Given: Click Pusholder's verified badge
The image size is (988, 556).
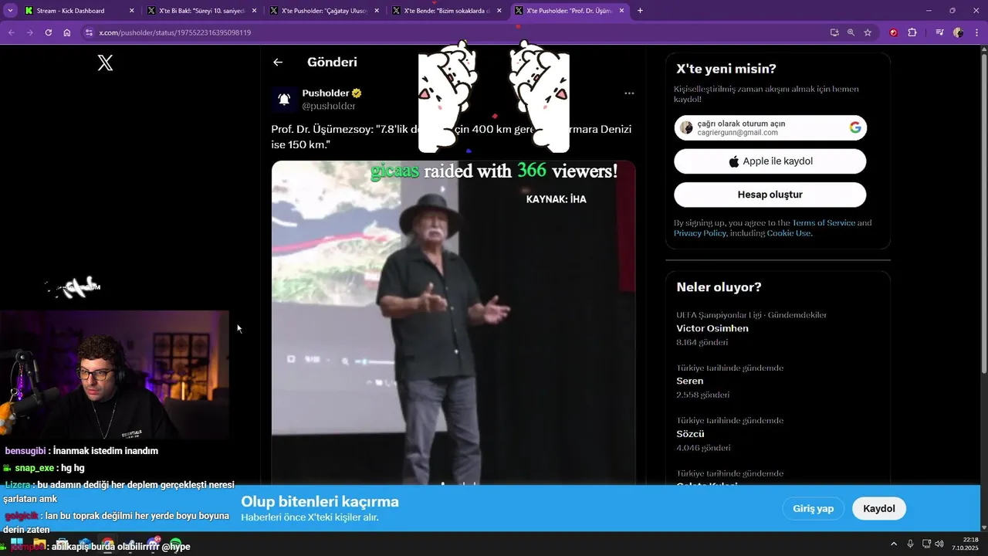Looking at the screenshot, I should point(357,93).
